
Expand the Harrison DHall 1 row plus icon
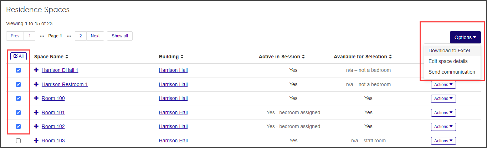[x=36, y=70]
